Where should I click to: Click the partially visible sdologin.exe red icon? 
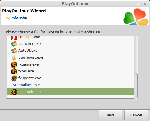14,38
